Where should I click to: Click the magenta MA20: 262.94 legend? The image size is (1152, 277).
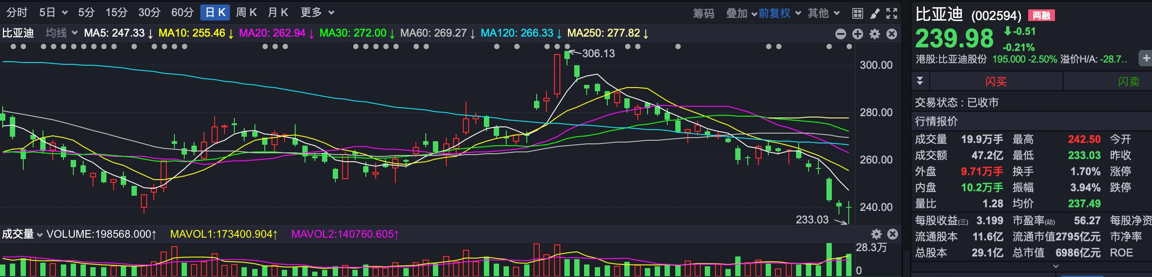(276, 33)
